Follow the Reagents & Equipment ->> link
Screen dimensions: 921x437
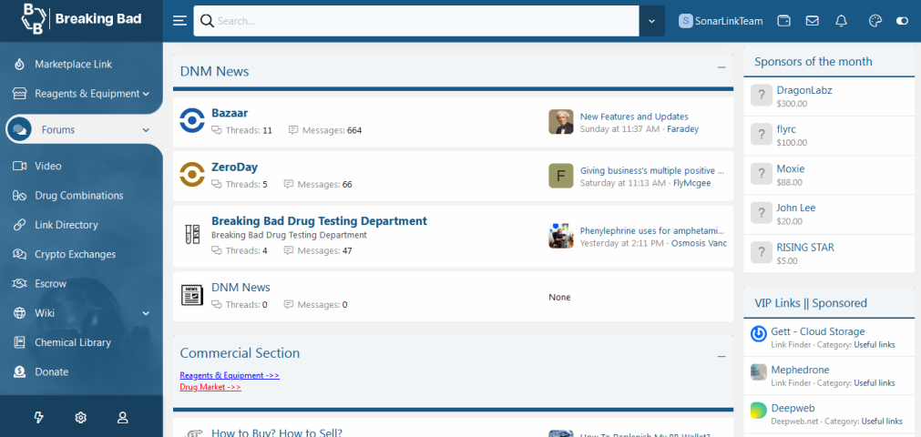pos(230,375)
